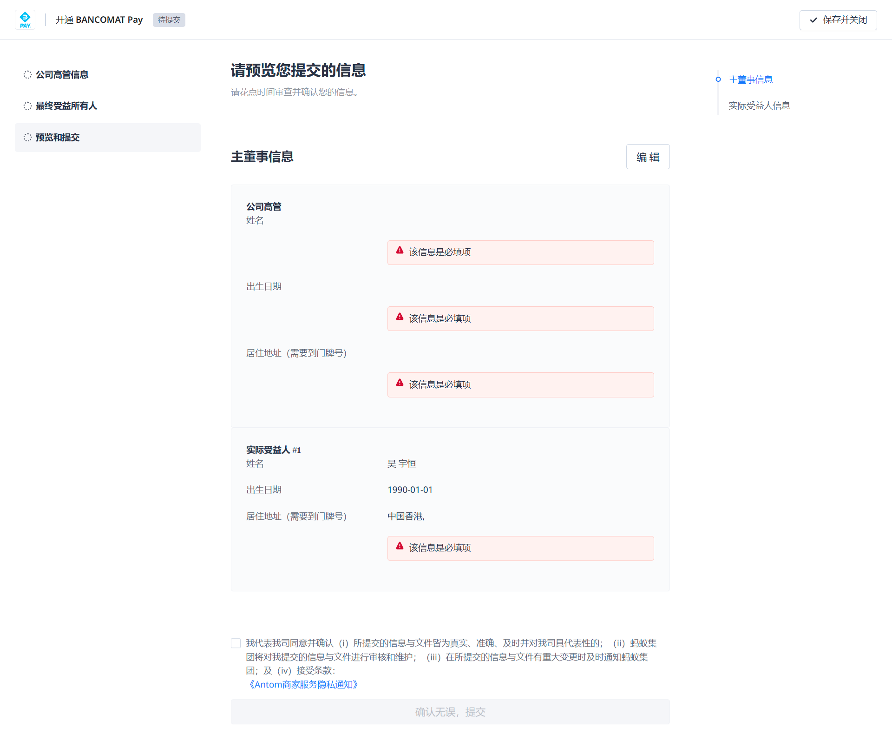Click warning icon under 中国香港 address error

(x=400, y=546)
